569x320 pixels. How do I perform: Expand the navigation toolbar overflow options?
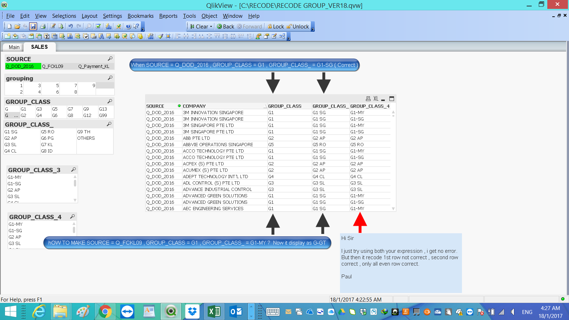coord(313,27)
